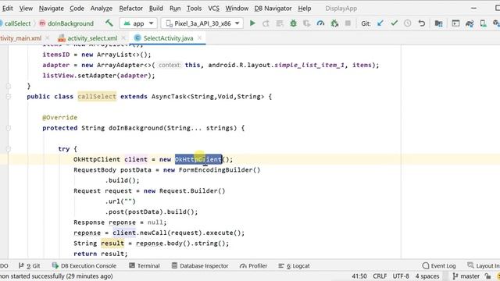Build project with the hammer icon
This screenshot has width=500, height=281.
coord(109,23)
